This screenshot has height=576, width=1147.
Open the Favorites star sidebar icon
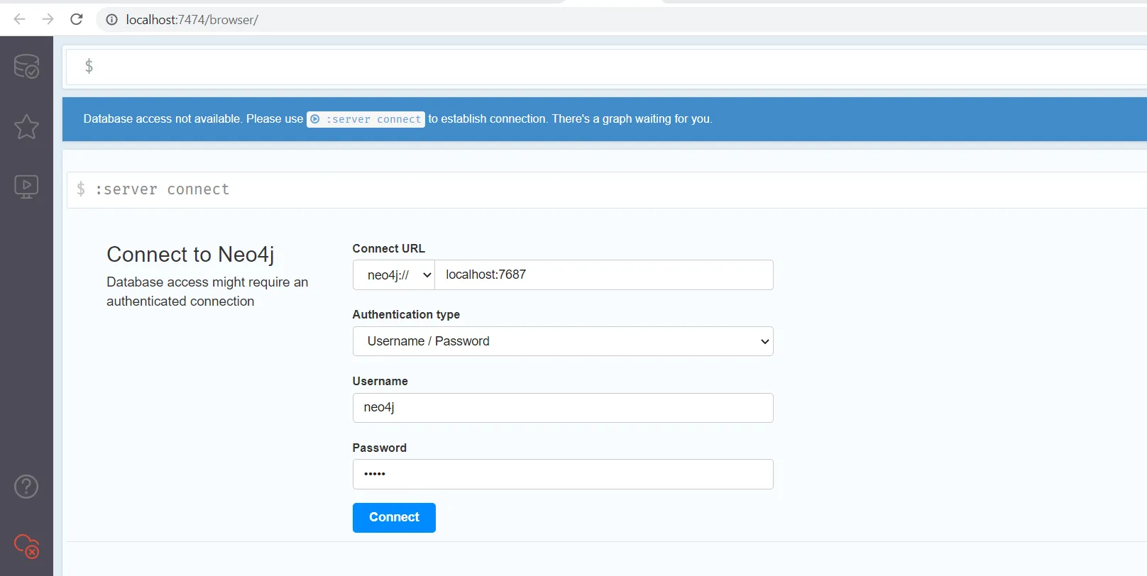coord(26,127)
